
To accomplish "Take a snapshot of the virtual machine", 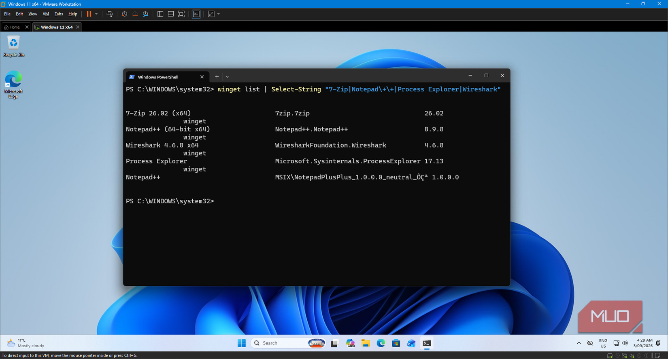I will point(124,14).
